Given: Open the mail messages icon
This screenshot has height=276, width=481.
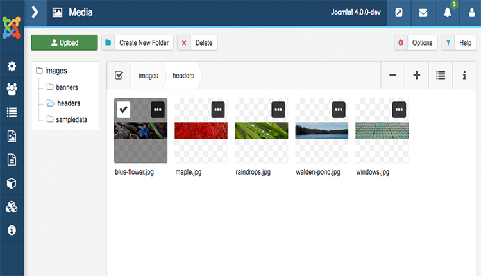Looking at the screenshot, I should [x=423, y=12].
